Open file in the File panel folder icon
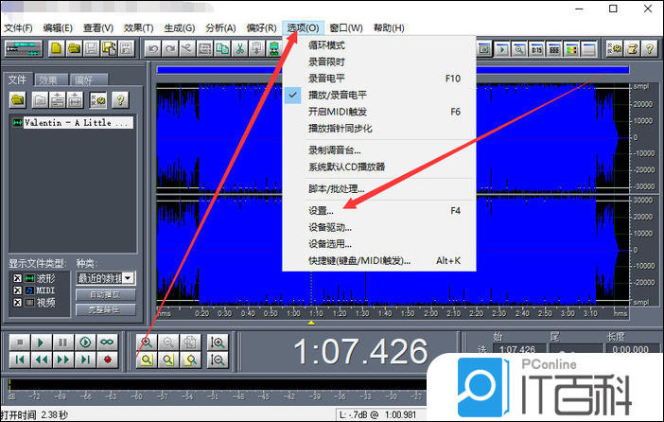Image resolution: width=664 pixels, height=422 pixels. 18,100
